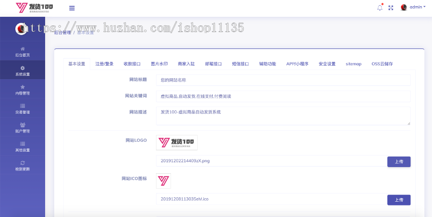The image size is (432, 217).
Task: Switch to sitemap tab
Action: (353, 64)
